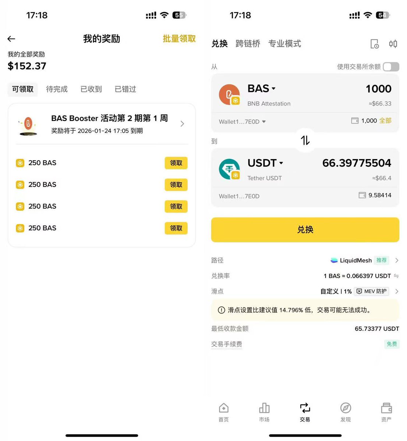The height and width of the screenshot is (441, 407).
Task: Tap wallet icon beside 9.58414 balance
Action: pos(362,195)
